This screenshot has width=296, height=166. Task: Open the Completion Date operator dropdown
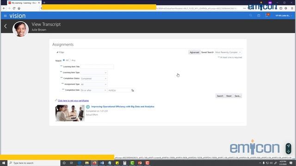pyautogui.click(x=93, y=90)
